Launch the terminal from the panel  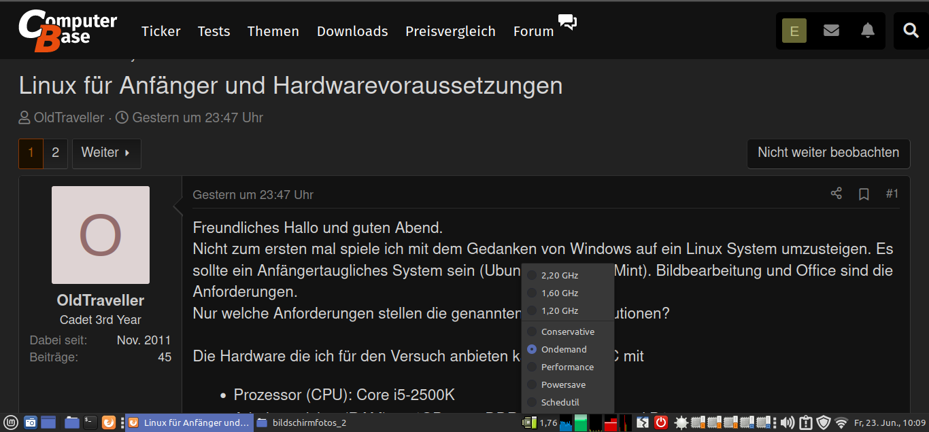(90, 422)
